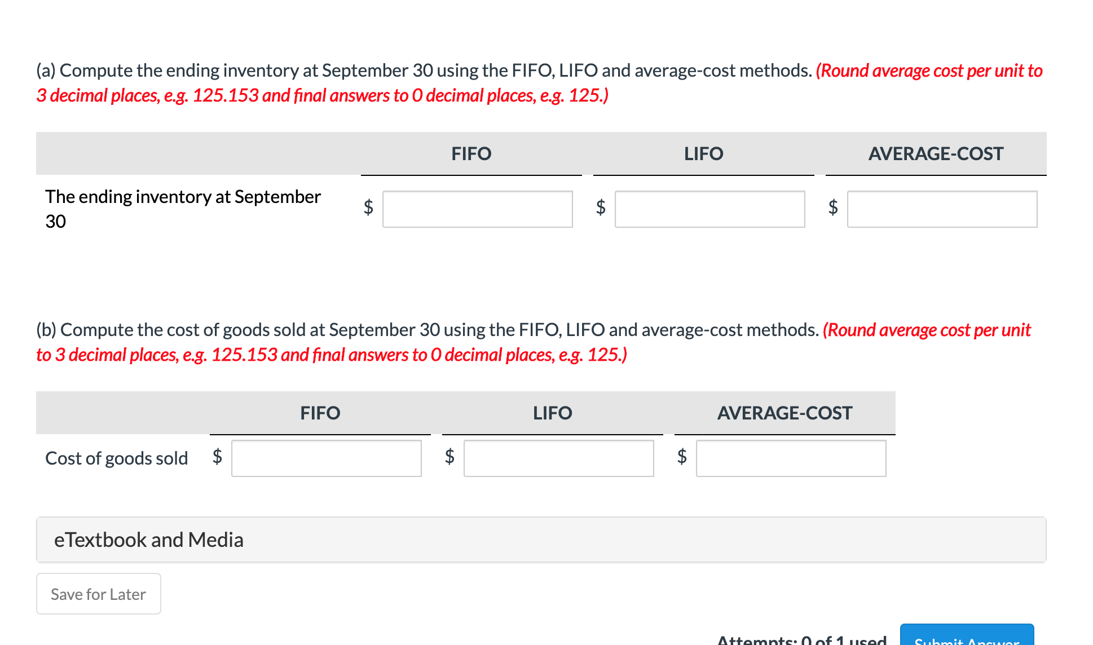Click the Average-Cost ending inventory input field
The width and height of the screenshot is (1093, 645).
[941, 209]
